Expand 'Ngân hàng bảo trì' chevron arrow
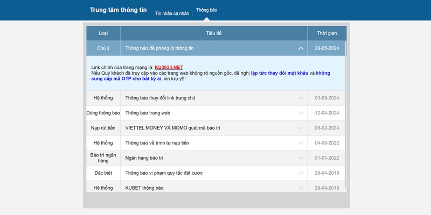The image size is (431, 215). (301, 158)
